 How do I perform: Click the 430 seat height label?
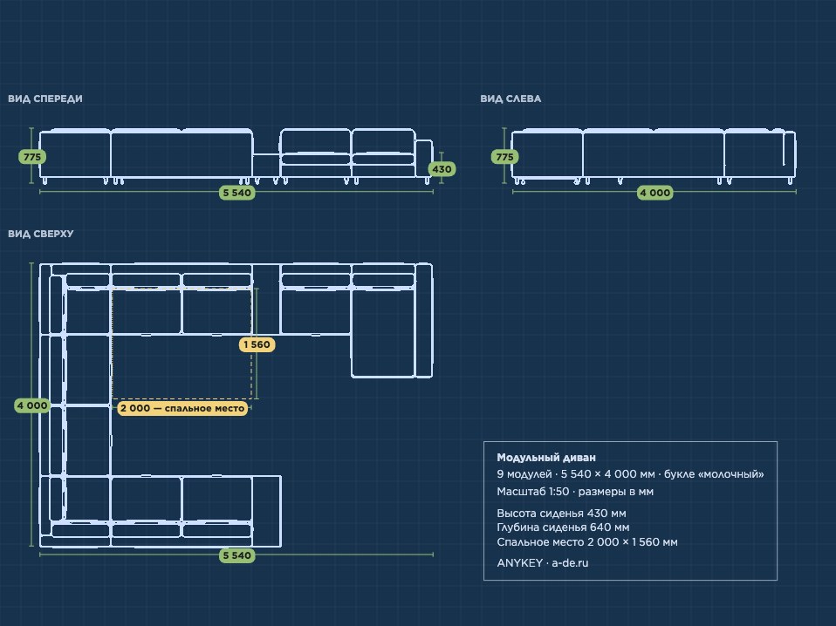tap(442, 169)
